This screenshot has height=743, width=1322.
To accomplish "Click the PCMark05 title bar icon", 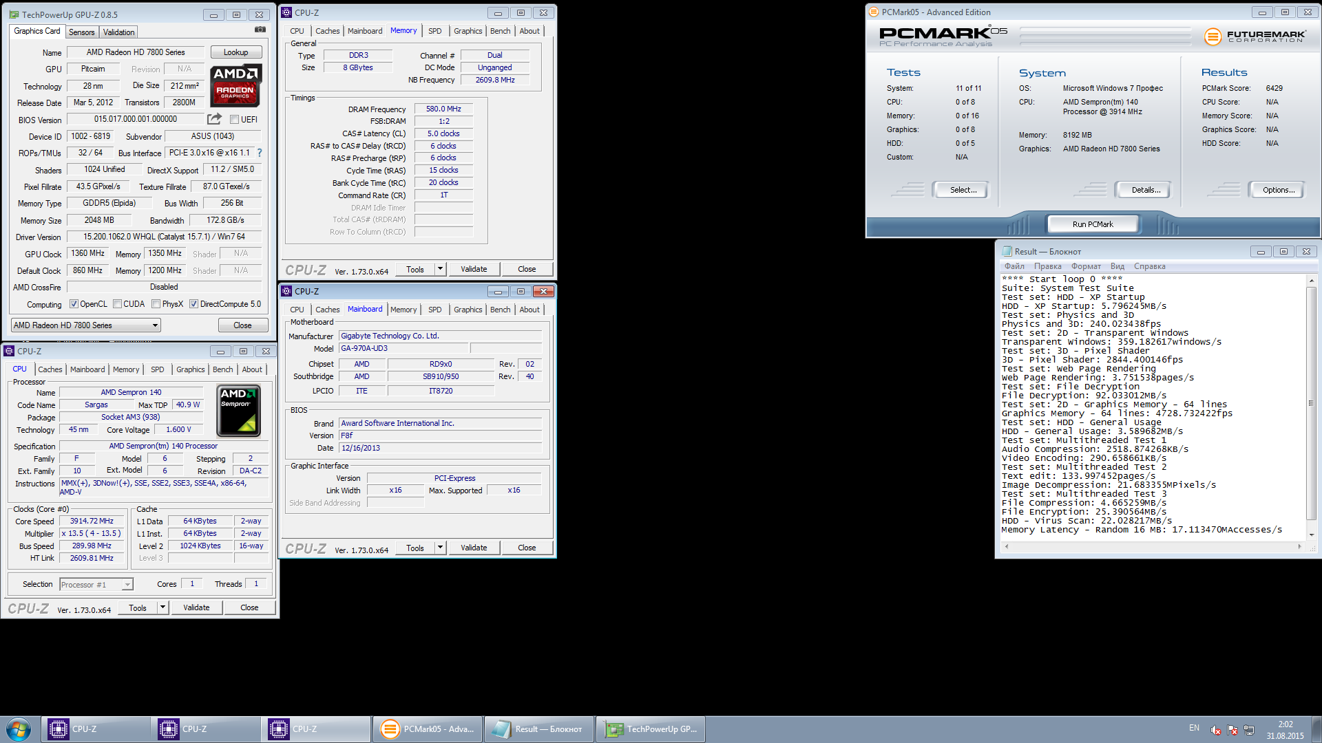I will 874,12.
